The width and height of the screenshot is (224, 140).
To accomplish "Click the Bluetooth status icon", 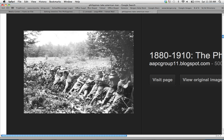I will point(178,2).
